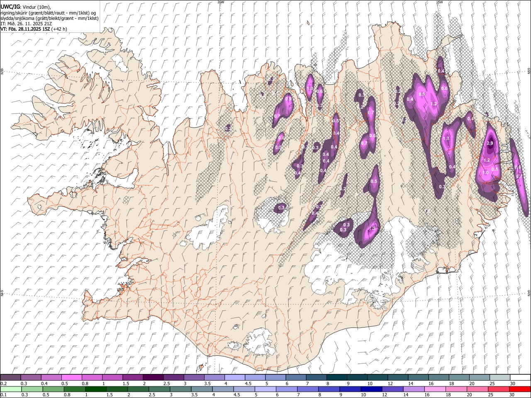Viewport: 531px width, 398px height.
Task: Click the '15W' longitude label on the top edge
Action: [439, 2]
